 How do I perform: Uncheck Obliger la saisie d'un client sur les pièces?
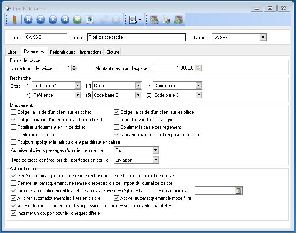(x=117, y=112)
